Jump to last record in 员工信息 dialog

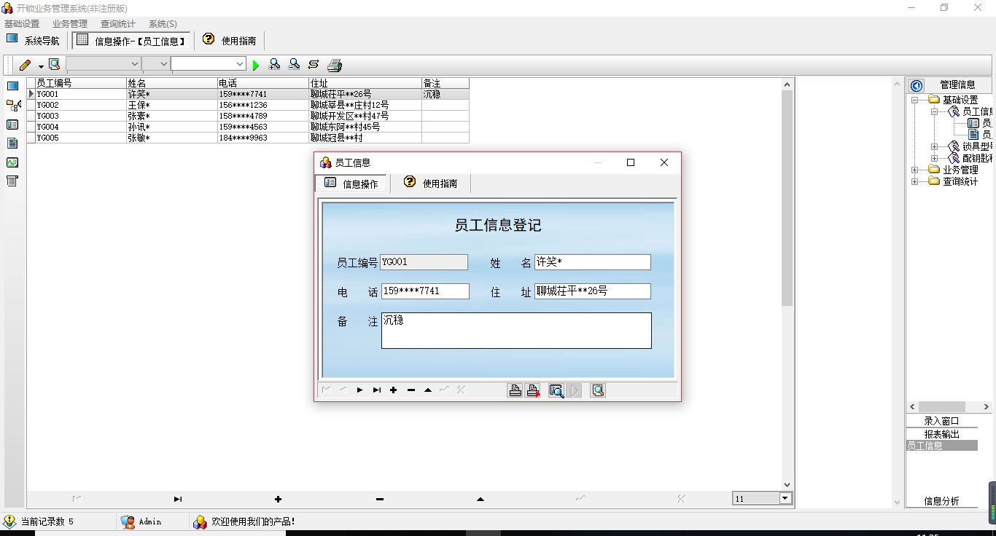tap(377, 390)
